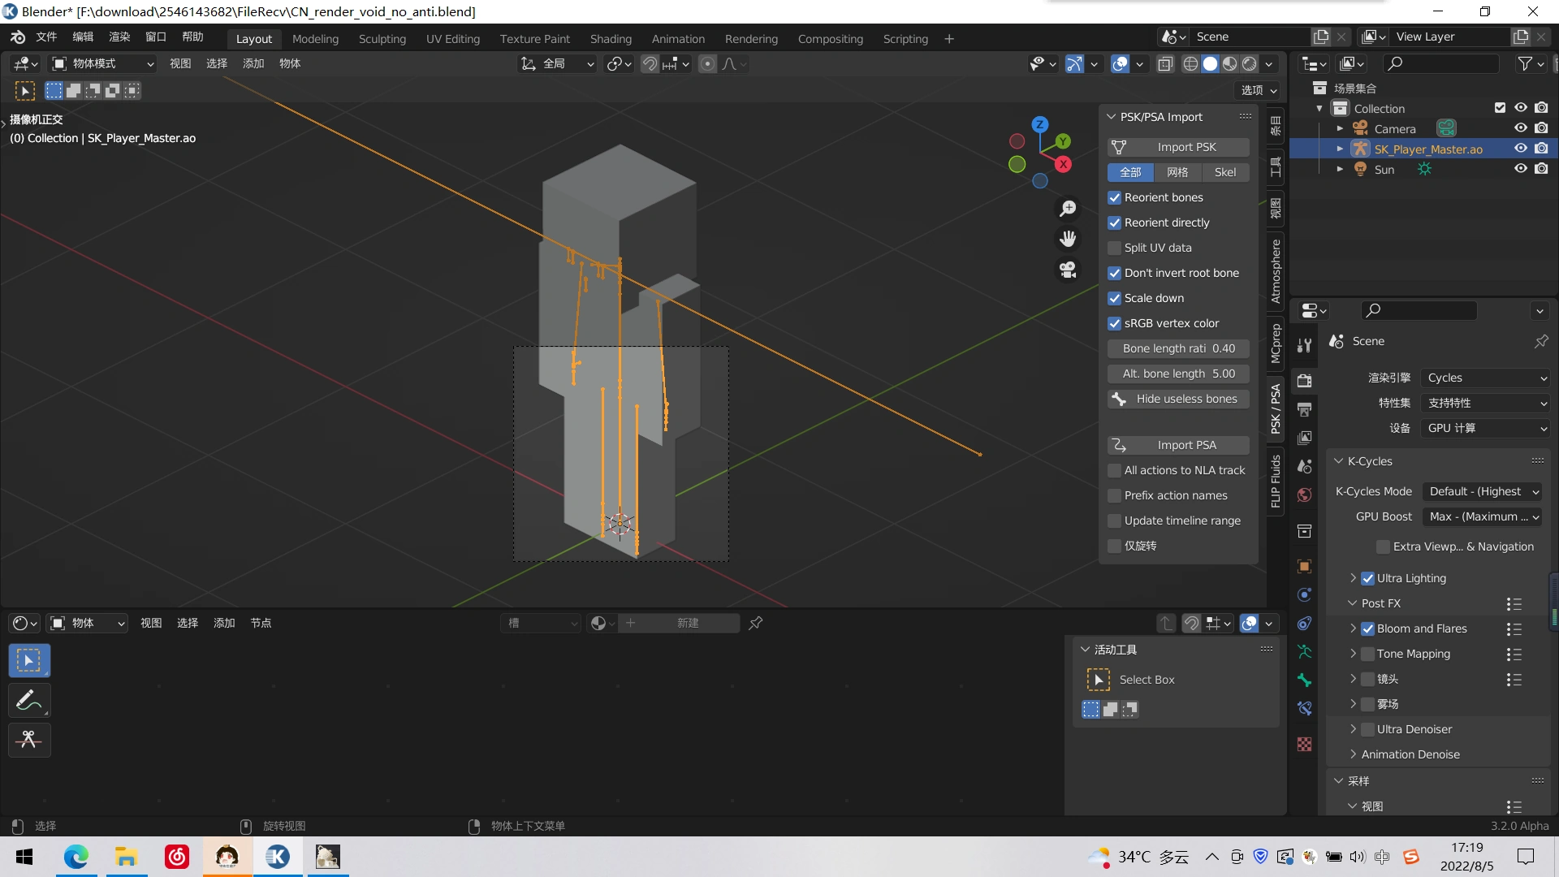Click the Import PSK button
The image size is (1559, 877).
tap(1178, 147)
